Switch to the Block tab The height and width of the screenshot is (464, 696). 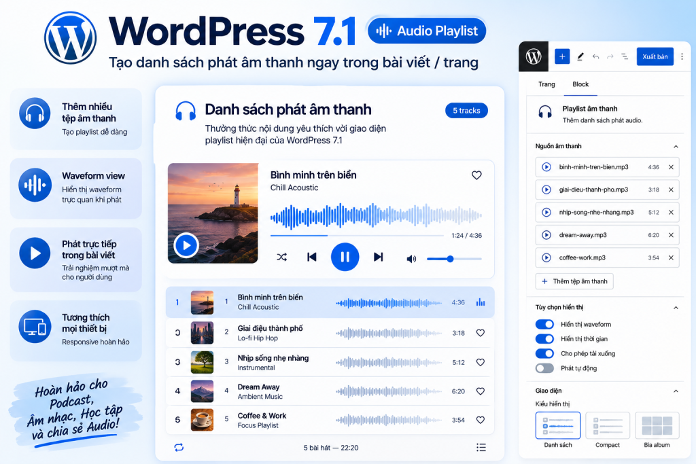coord(580,84)
